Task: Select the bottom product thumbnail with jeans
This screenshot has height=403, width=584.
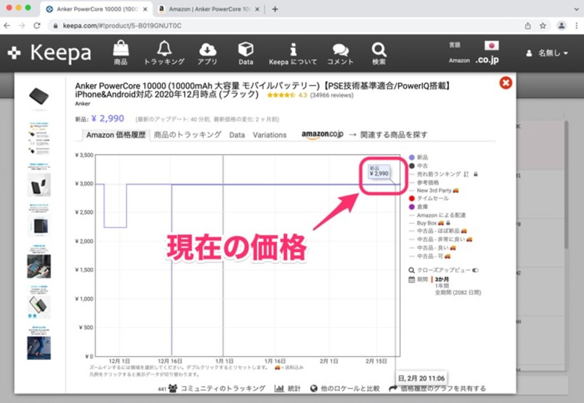Action: point(39,348)
